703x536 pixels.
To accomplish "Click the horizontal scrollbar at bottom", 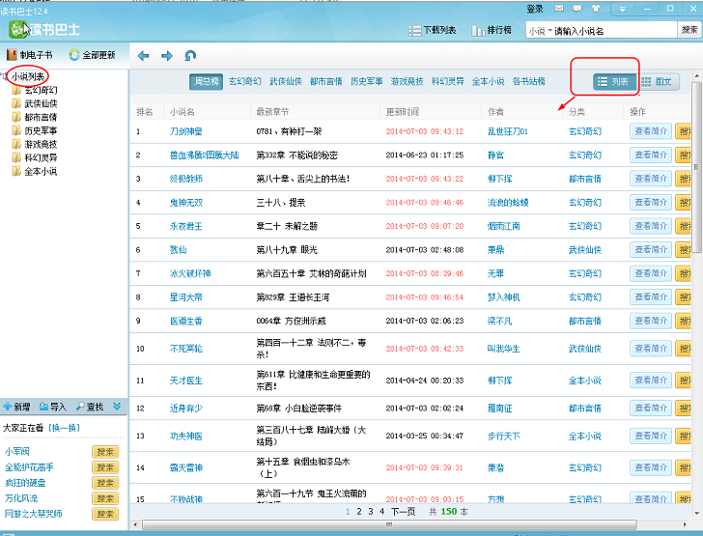I will (389, 524).
